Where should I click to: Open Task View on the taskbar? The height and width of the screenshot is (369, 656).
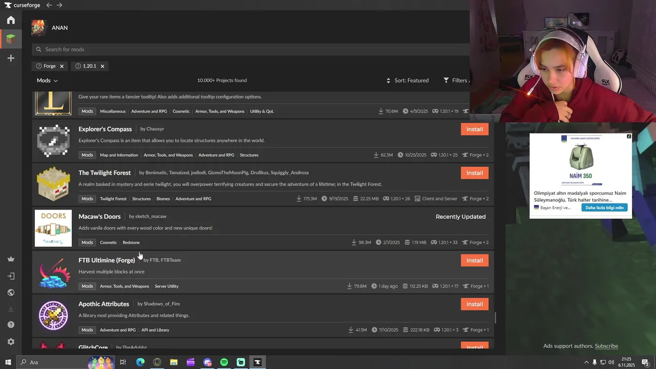click(x=123, y=362)
